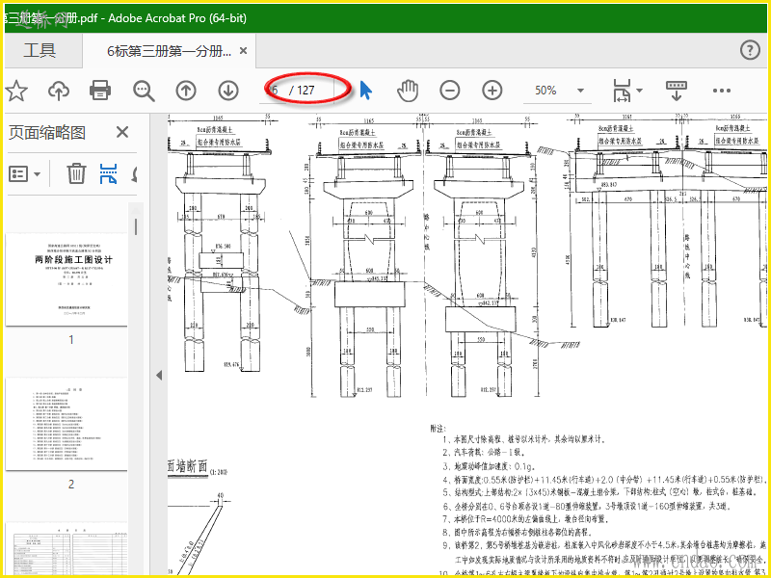Open the zoom level dropdown arrow
The height and width of the screenshot is (578, 771).
(580, 91)
